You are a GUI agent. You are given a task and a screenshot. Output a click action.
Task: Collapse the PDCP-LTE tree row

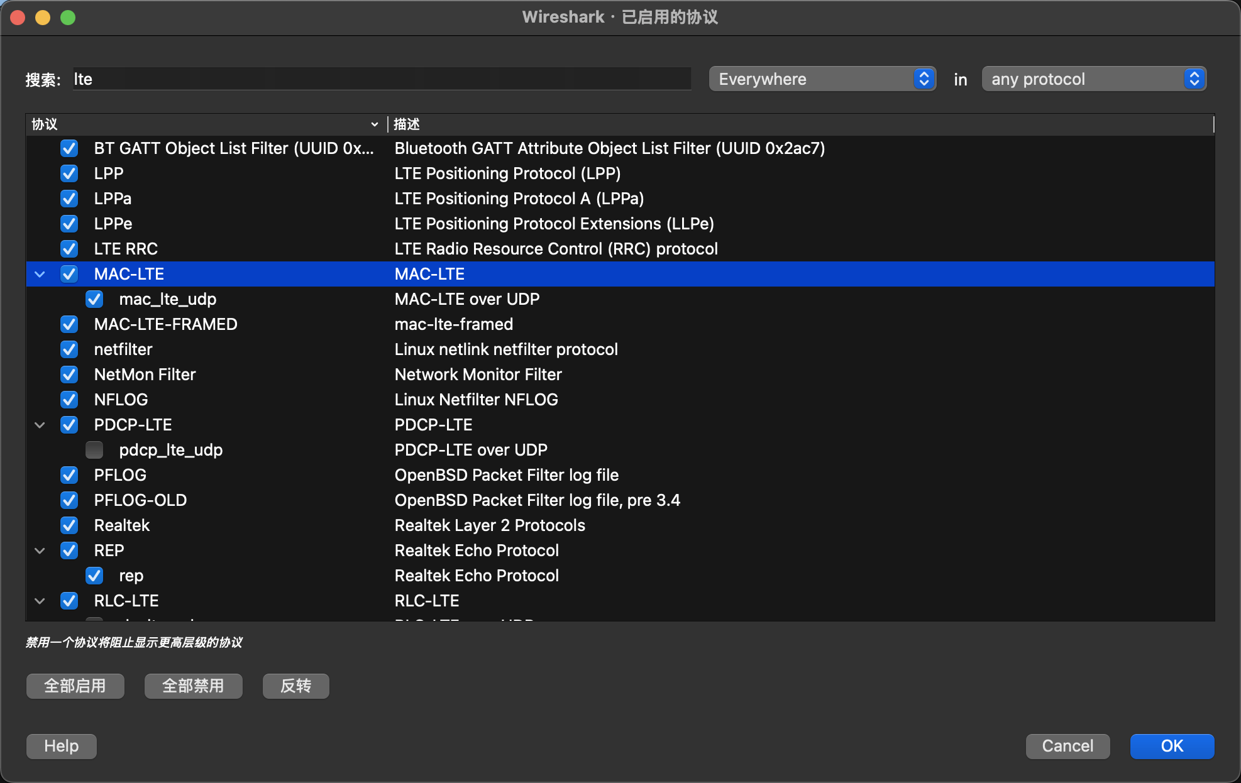(40, 425)
